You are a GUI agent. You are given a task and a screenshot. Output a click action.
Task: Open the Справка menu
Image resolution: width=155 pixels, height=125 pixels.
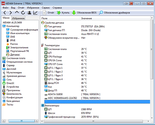coord(57,8)
